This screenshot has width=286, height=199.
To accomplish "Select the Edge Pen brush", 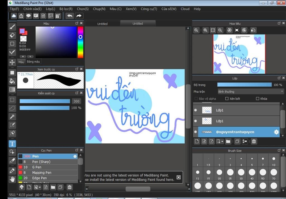I will click(x=48, y=178).
